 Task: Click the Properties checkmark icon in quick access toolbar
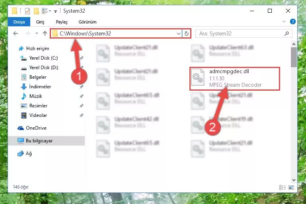point(27,11)
